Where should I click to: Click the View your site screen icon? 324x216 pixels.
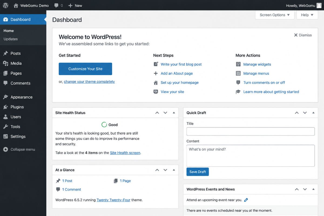156,92
